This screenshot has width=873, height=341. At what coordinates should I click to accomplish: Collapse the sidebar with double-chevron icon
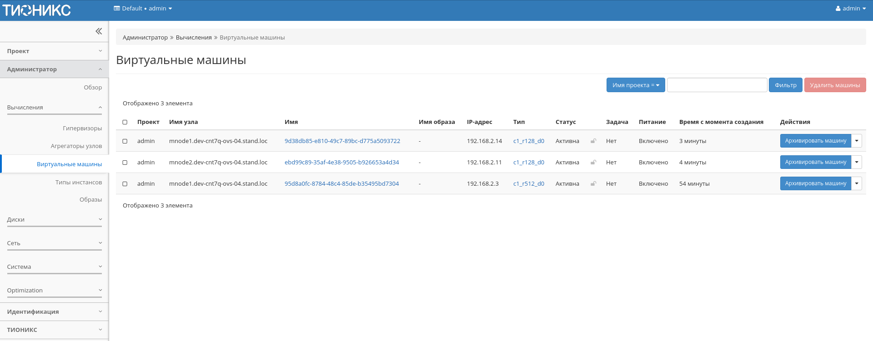(99, 31)
